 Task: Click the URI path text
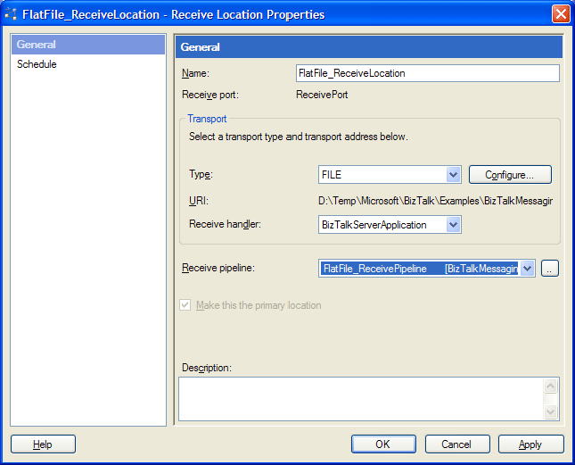pos(435,201)
